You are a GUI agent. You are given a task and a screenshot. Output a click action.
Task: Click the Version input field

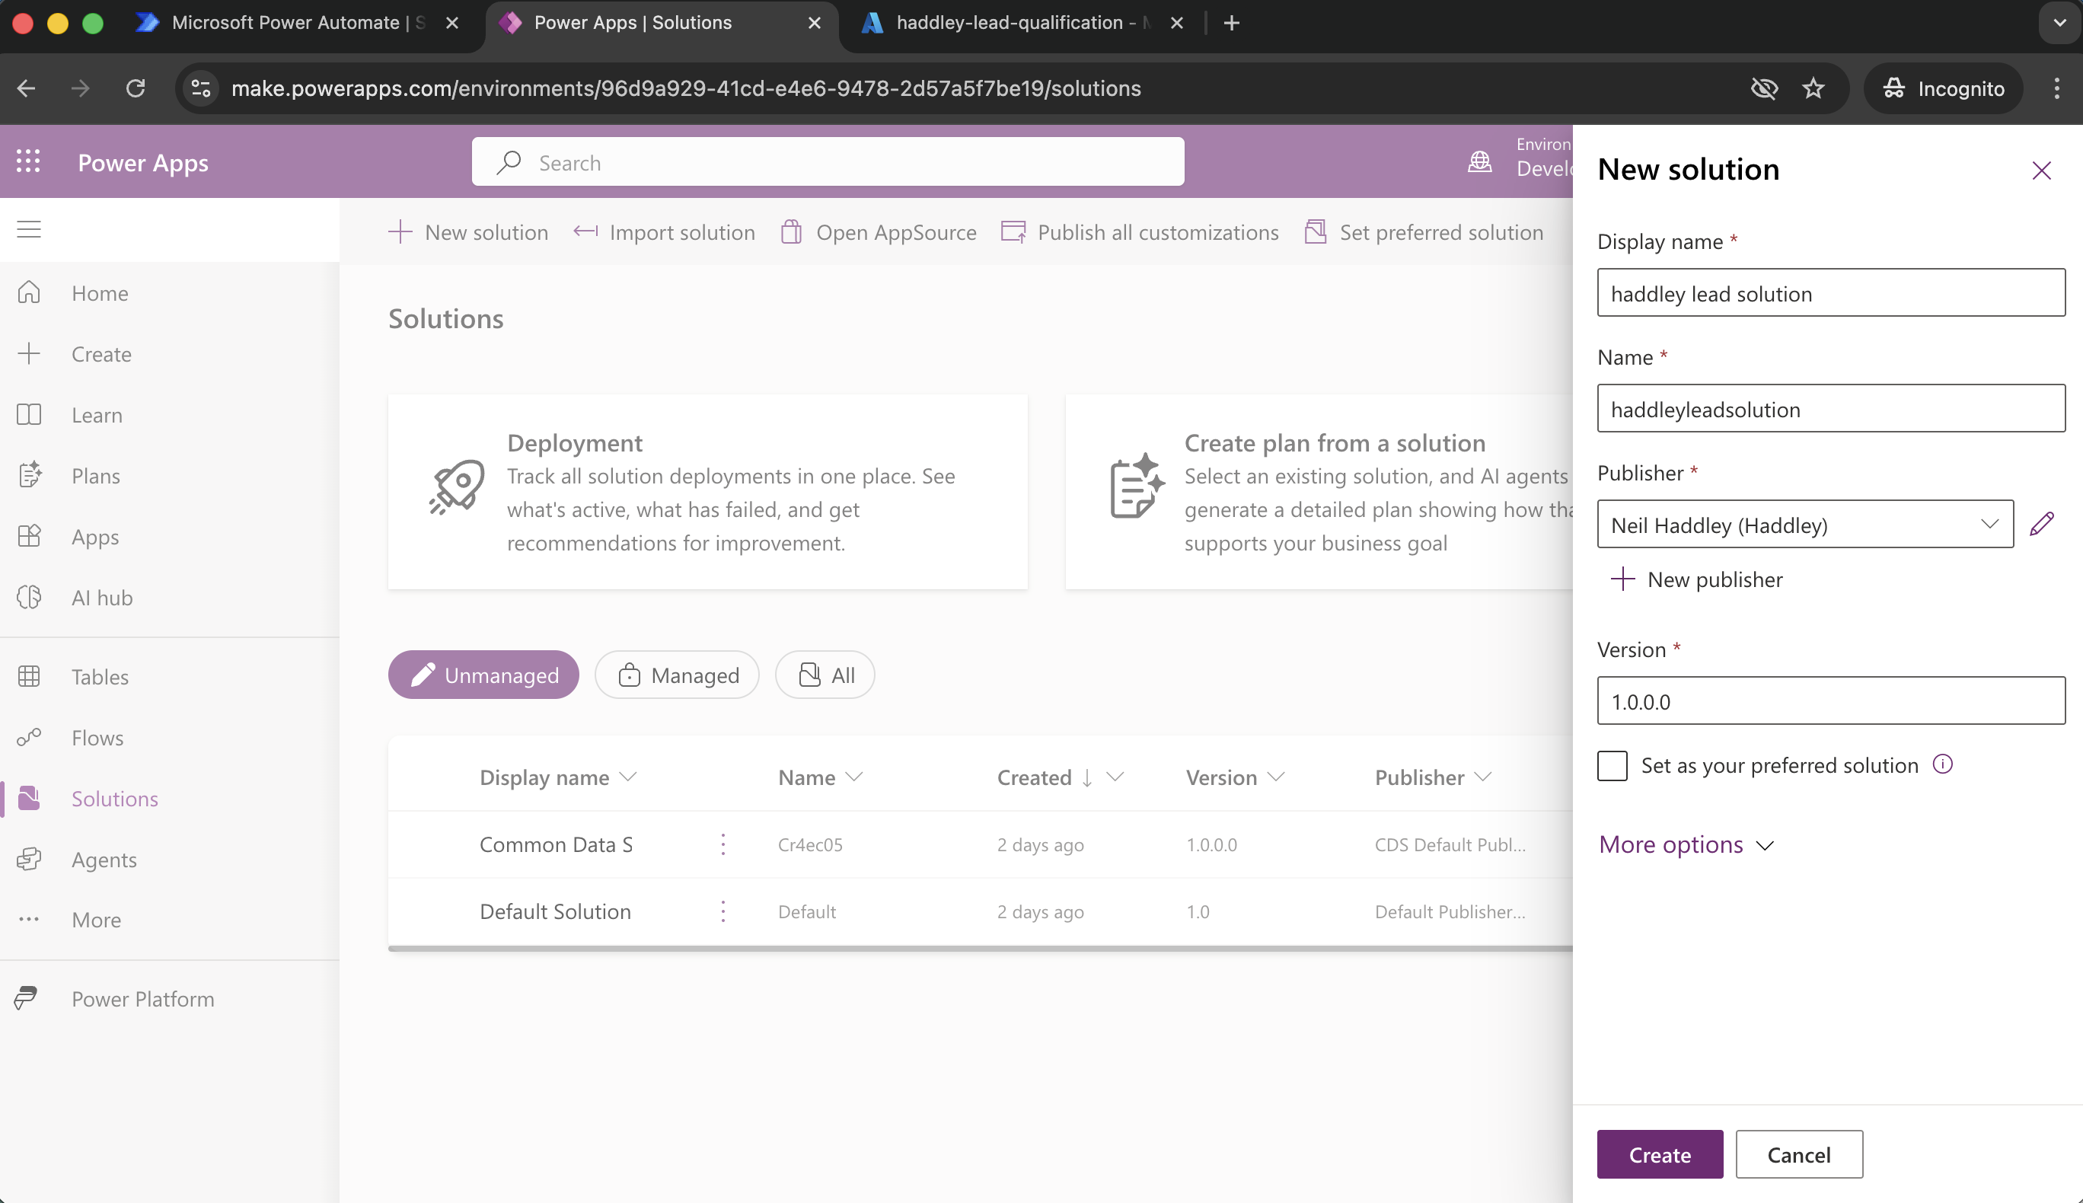(1831, 700)
